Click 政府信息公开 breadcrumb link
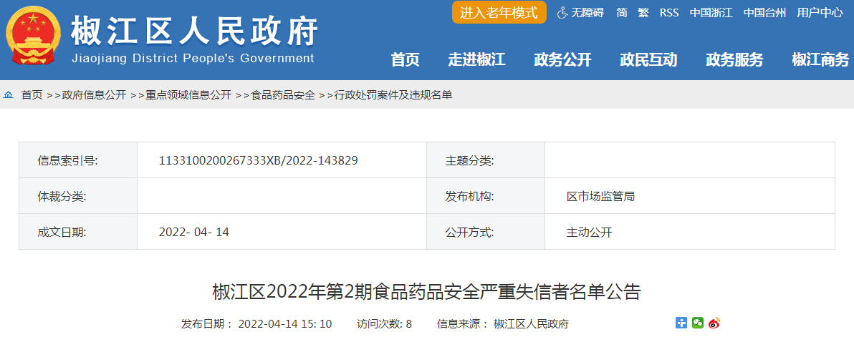The image size is (854, 337). point(95,95)
